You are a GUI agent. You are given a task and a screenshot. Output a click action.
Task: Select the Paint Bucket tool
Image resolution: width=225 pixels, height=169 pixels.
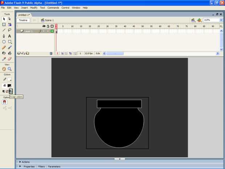[x=9, y=53]
